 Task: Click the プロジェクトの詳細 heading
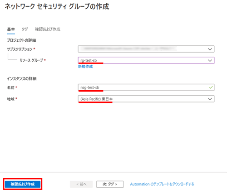tap(21, 40)
